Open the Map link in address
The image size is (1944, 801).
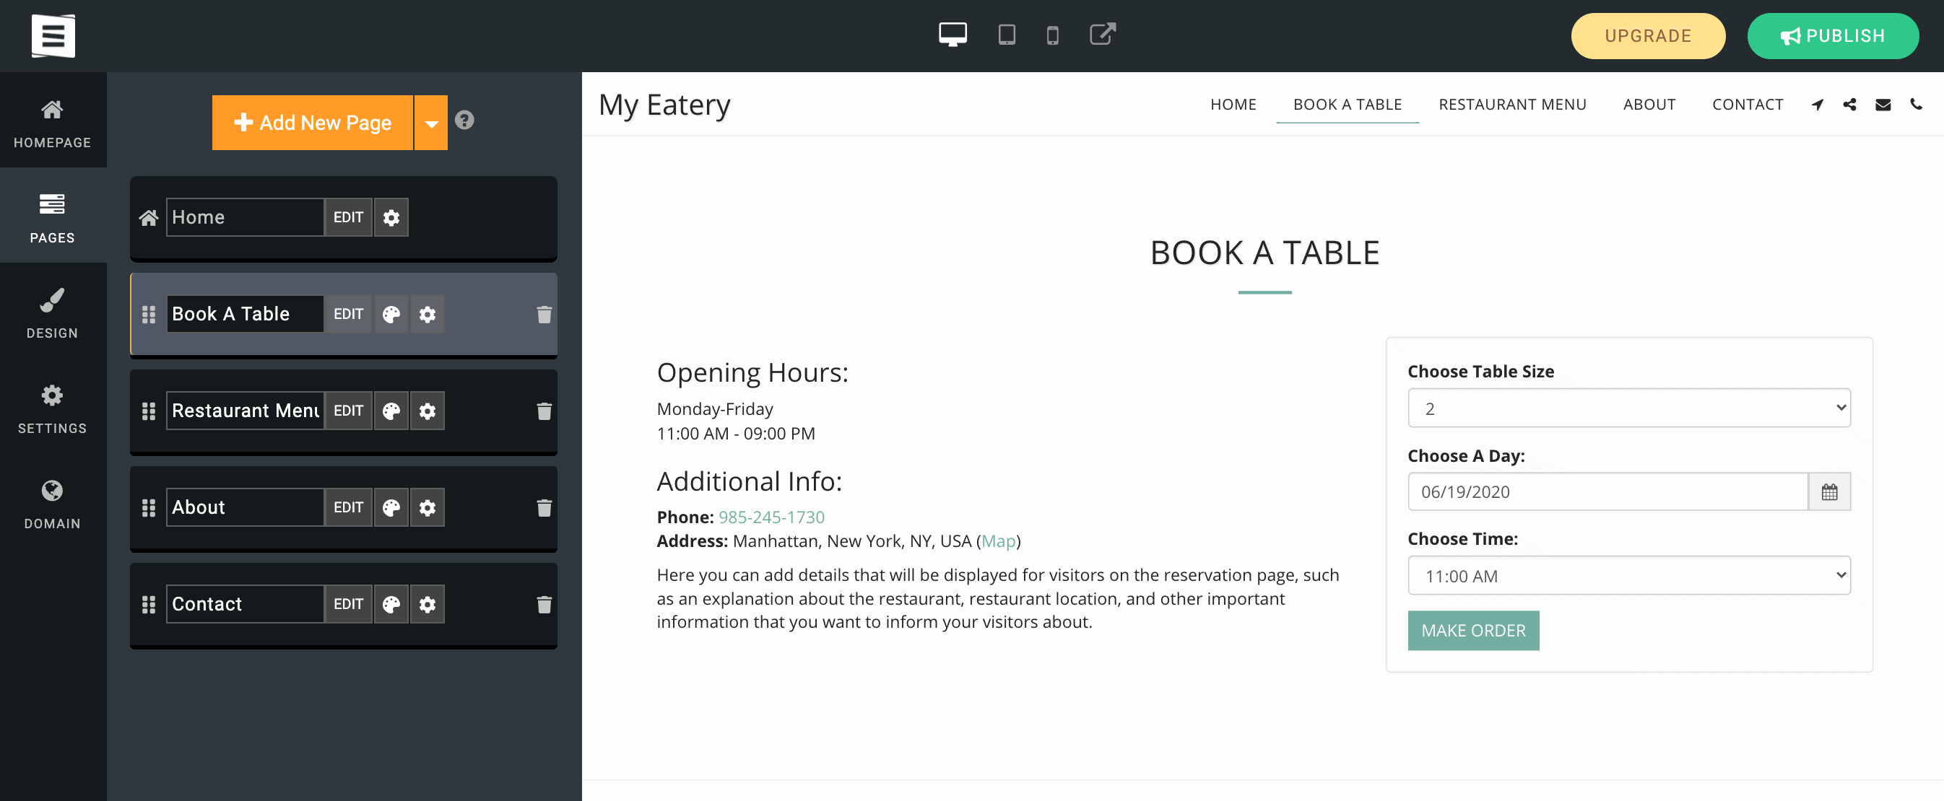[998, 541]
